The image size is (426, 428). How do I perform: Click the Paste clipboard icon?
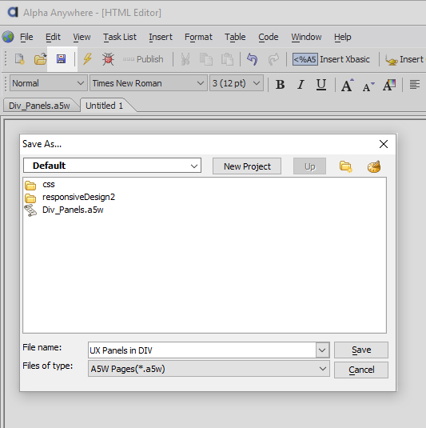point(227,59)
